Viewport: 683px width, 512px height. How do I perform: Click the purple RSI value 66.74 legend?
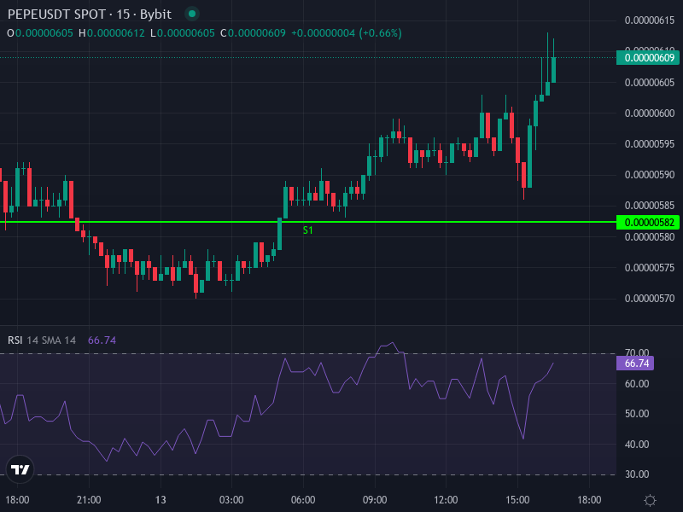tap(102, 338)
